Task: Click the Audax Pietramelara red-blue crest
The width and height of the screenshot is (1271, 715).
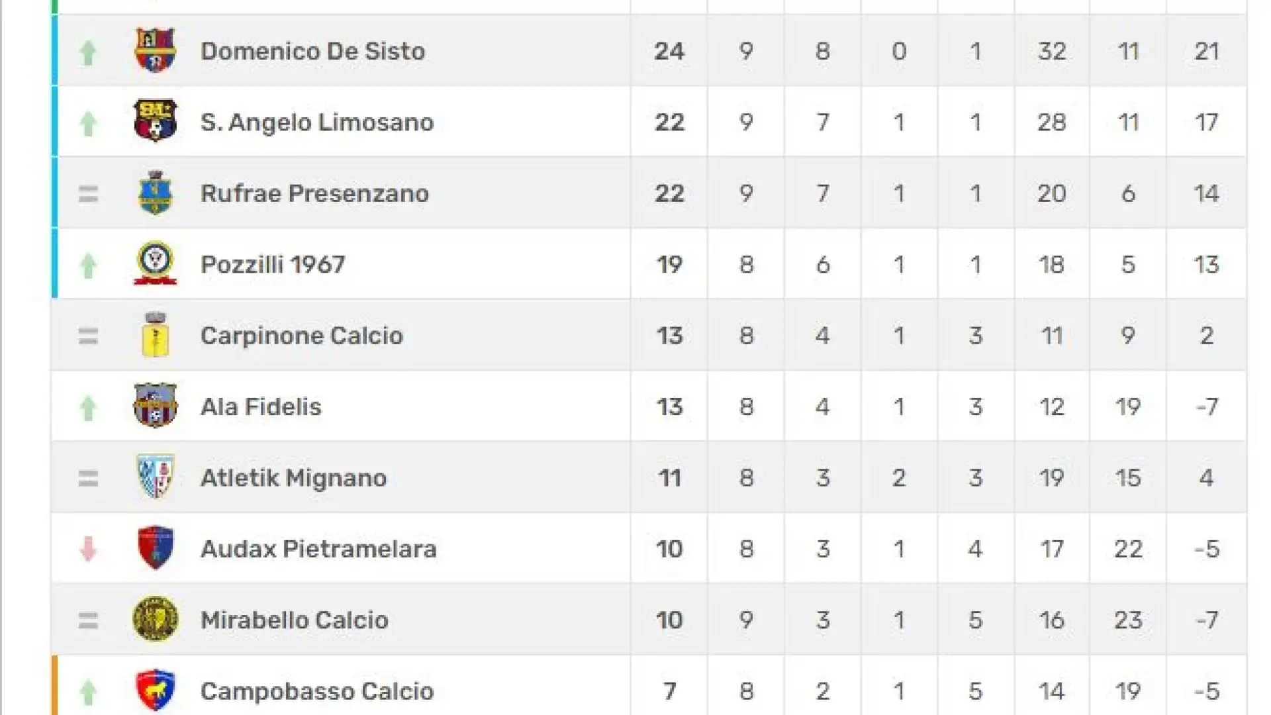Action: (x=155, y=548)
